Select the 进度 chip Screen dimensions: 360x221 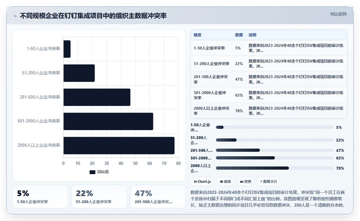click(x=246, y=181)
